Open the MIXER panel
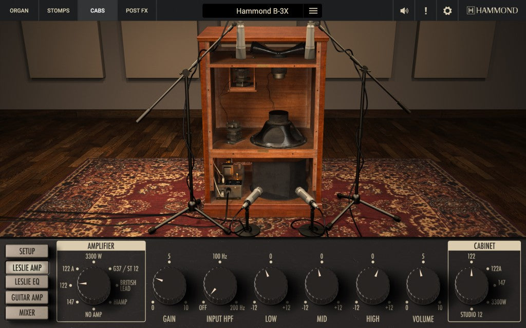Screen dimensions: 526x328 [28, 313]
